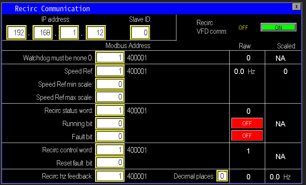Toggle the green Recirc VFD comm ON button
This screenshot has width=306, height=185.
(x=278, y=27)
